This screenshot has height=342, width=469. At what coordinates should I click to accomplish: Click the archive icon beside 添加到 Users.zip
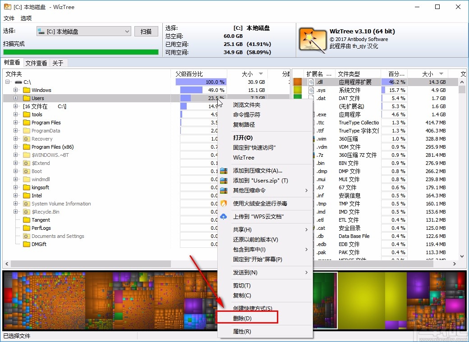[223, 180]
